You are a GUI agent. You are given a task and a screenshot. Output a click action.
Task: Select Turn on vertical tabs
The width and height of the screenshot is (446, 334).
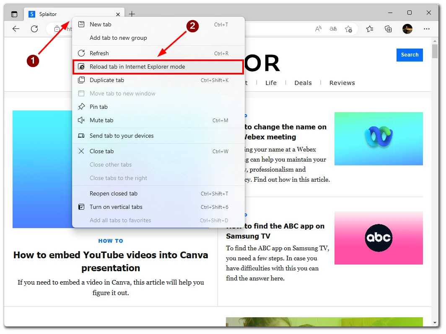(x=158, y=207)
